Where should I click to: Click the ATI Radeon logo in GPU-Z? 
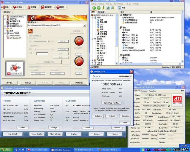pyautogui.click(x=177, y=100)
